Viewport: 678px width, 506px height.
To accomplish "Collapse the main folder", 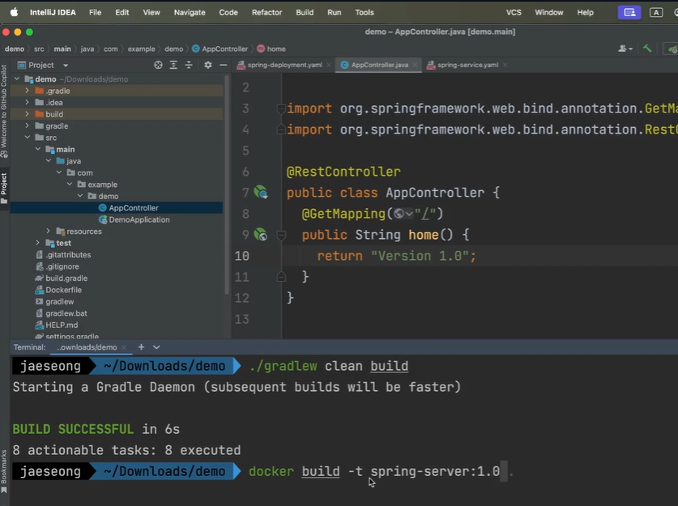I will point(38,149).
